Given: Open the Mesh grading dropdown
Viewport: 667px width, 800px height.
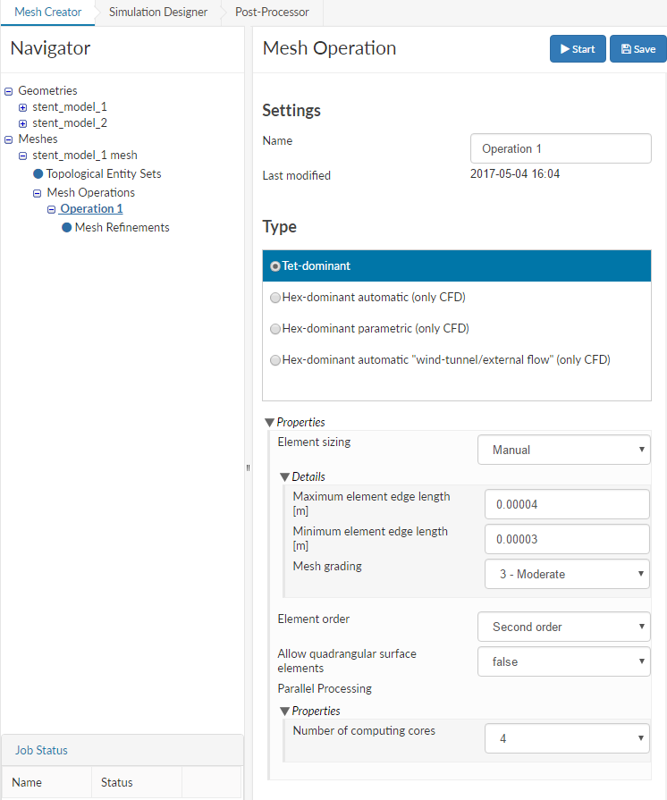Looking at the screenshot, I should [567, 574].
